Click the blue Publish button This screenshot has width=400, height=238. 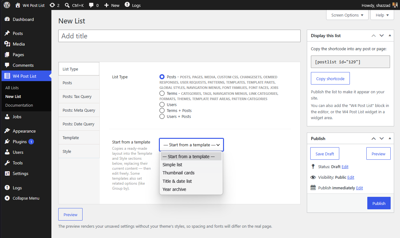pos(379,203)
